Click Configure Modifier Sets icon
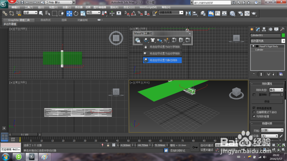The width and height of the screenshot is (287, 161). pyautogui.click(x=281, y=74)
